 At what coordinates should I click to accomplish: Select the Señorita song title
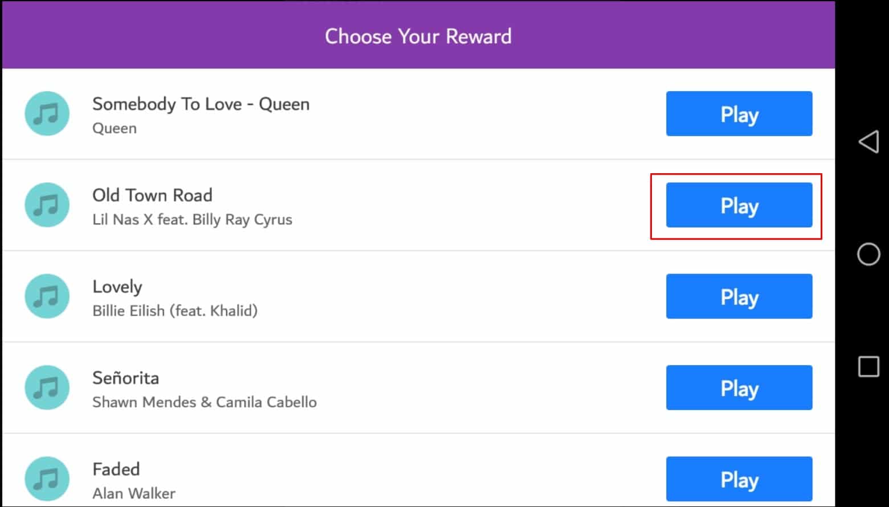(125, 378)
